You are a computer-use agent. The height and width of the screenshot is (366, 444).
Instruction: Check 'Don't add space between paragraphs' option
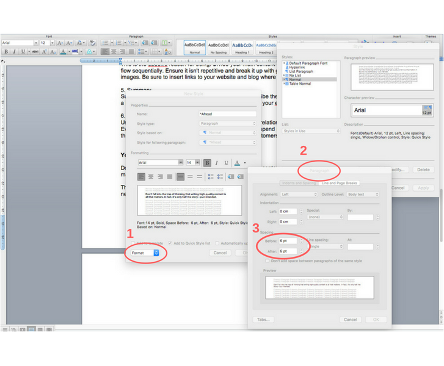pyautogui.click(x=267, y=261)
